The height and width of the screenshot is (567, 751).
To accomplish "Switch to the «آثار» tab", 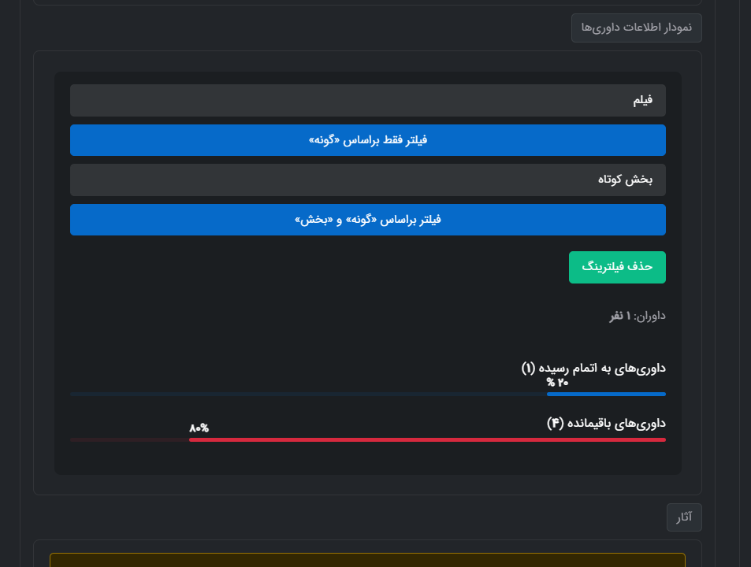I will [x=683, y=517].
